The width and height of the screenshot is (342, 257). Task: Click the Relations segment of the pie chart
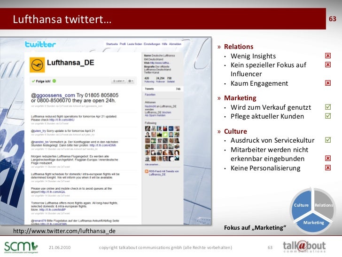[324, 205]
